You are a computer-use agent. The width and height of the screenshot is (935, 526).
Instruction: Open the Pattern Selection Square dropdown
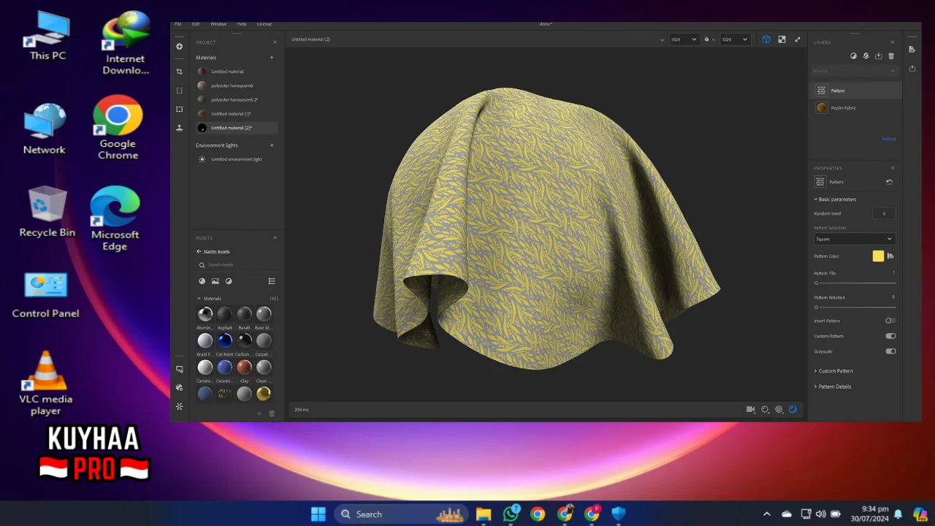point(855,239)
